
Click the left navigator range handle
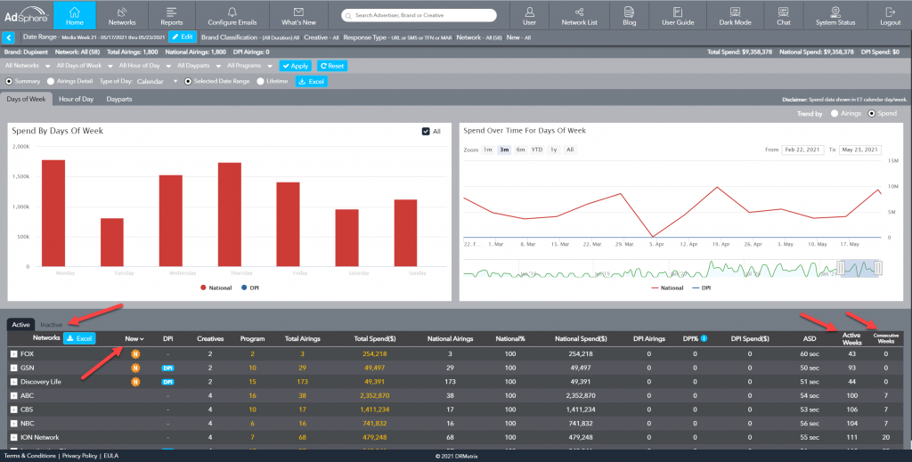click(x=840, y=267)
